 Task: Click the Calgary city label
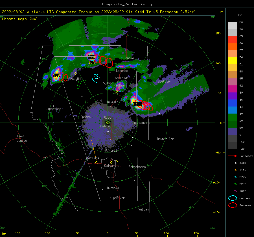pyautogui.click(x=110, y=166)
